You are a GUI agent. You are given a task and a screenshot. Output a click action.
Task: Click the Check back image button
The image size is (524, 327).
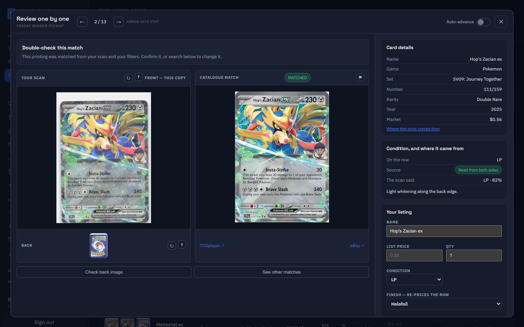point(104,272)
